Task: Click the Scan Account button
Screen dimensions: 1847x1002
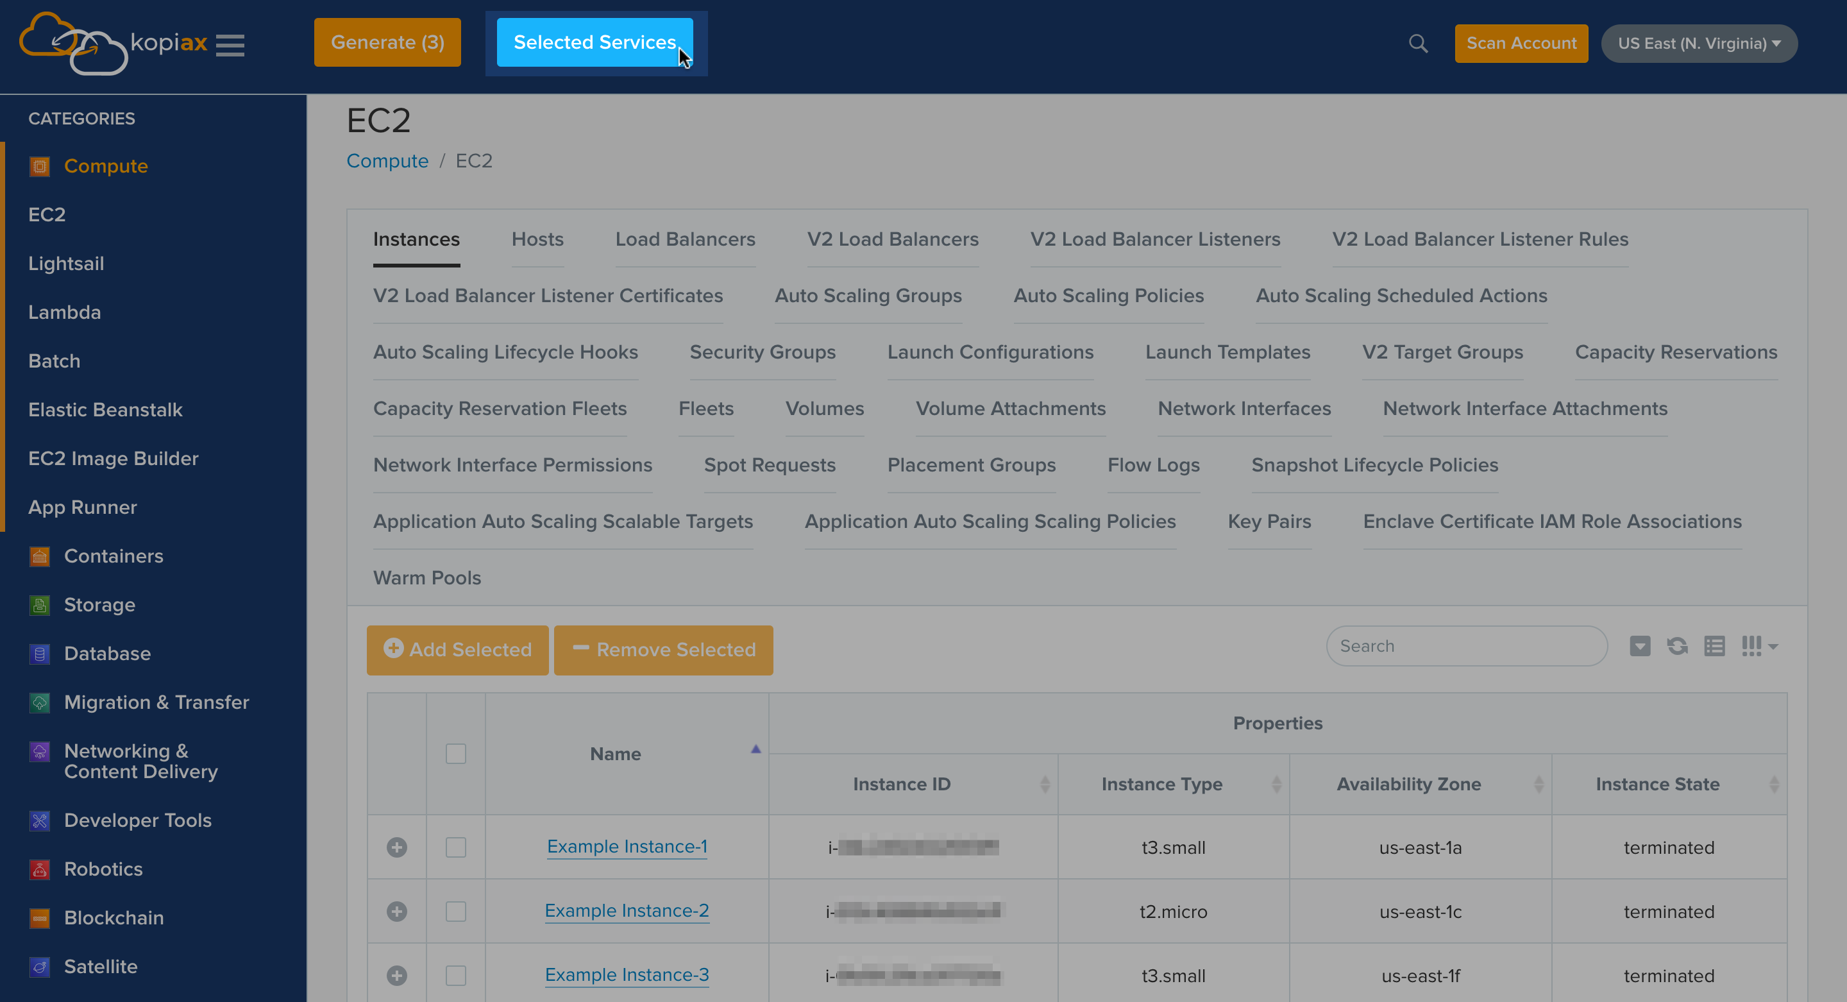Action: pyautogui.click(x=1521, y=44)
